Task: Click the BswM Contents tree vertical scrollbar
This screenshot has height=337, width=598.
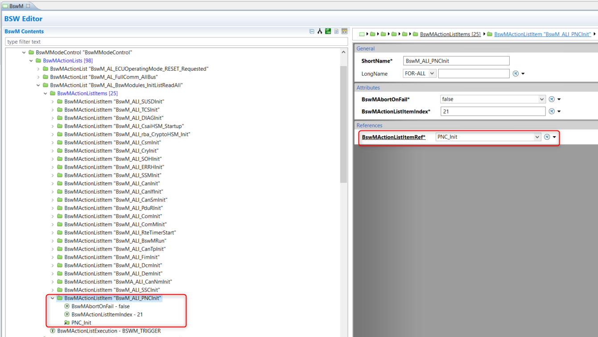Action: (x=343, y=125)
